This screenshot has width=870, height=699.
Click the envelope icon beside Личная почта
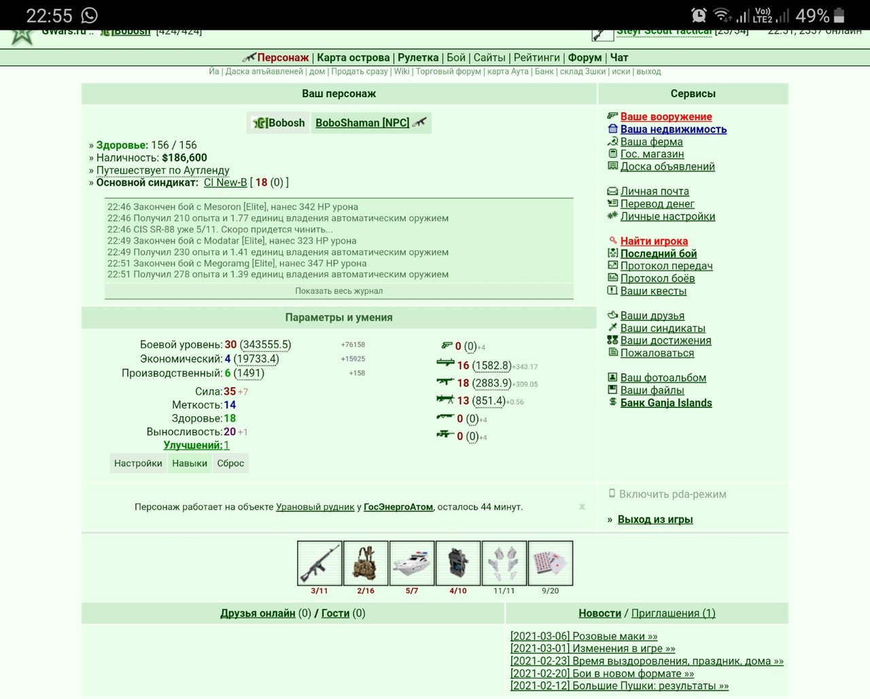coord(612,191)
